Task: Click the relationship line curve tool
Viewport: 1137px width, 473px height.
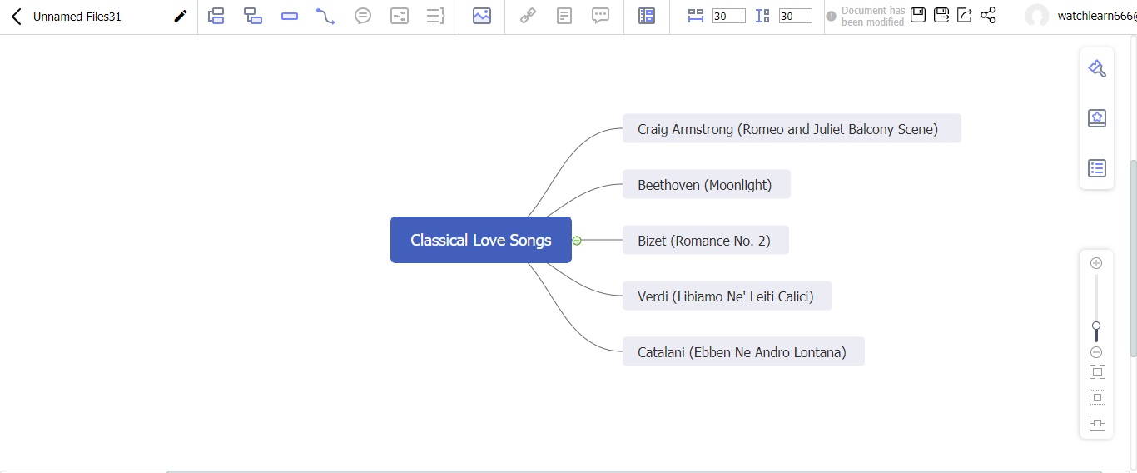Action: click(325, 16)
